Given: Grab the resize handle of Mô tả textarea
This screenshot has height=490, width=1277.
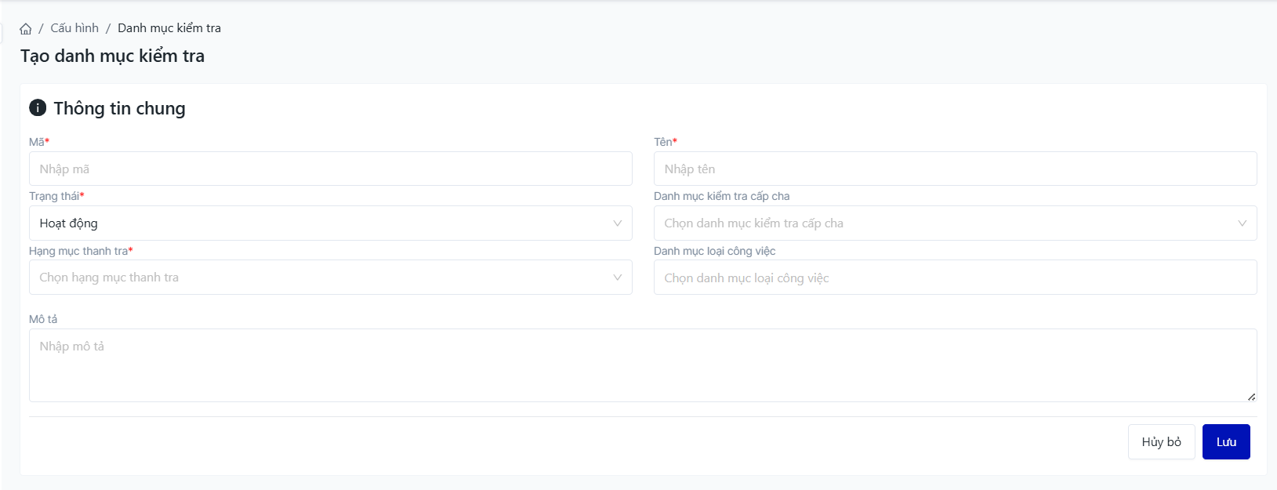Looking at the screenshot, I should pos(1251,397).
